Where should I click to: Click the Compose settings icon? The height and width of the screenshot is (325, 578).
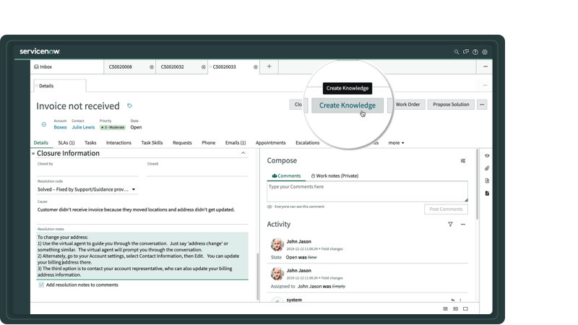pyautogui.click(x=463, y=161)
